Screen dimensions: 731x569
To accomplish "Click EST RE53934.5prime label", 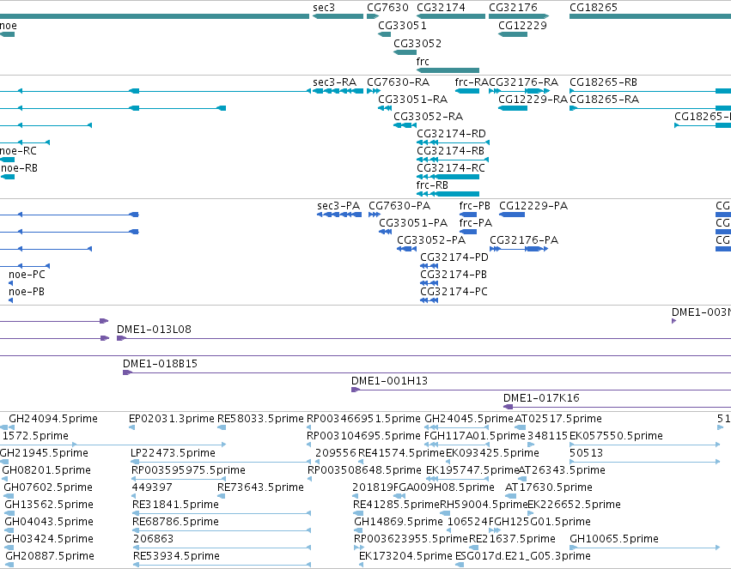I will [x=176, y=556].
